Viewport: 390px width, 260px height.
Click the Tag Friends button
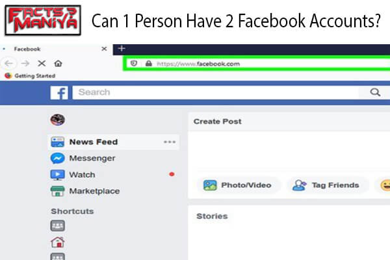(x=326, y=185)
